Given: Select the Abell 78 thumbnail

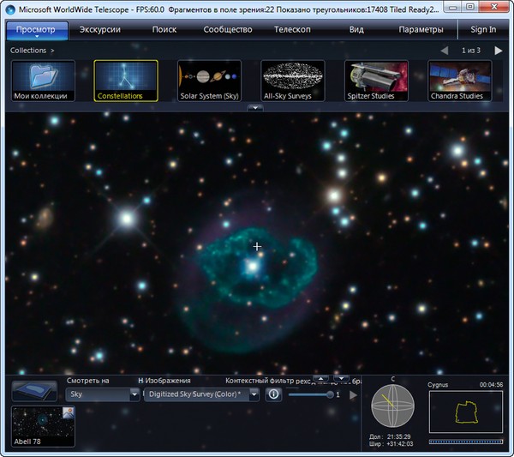Looking at the screenshot, I should tap(43, 426).
